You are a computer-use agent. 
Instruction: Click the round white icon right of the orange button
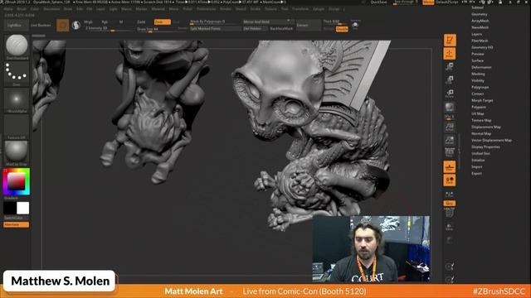pyautogui.click(x=76, y=26)
